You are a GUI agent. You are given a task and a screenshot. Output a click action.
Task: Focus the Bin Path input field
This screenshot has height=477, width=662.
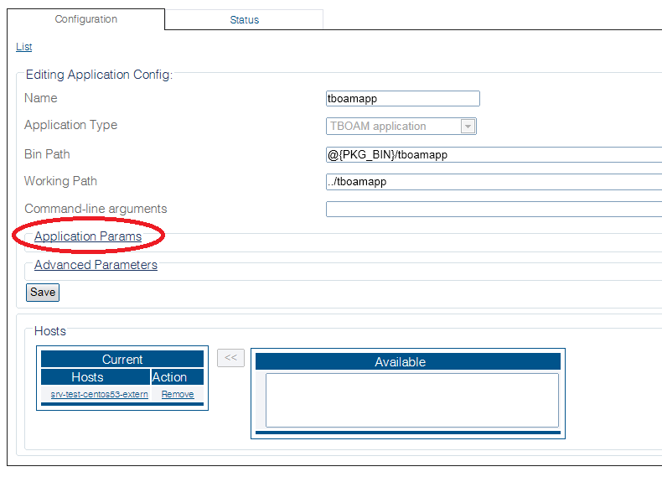tap(493, 154)
